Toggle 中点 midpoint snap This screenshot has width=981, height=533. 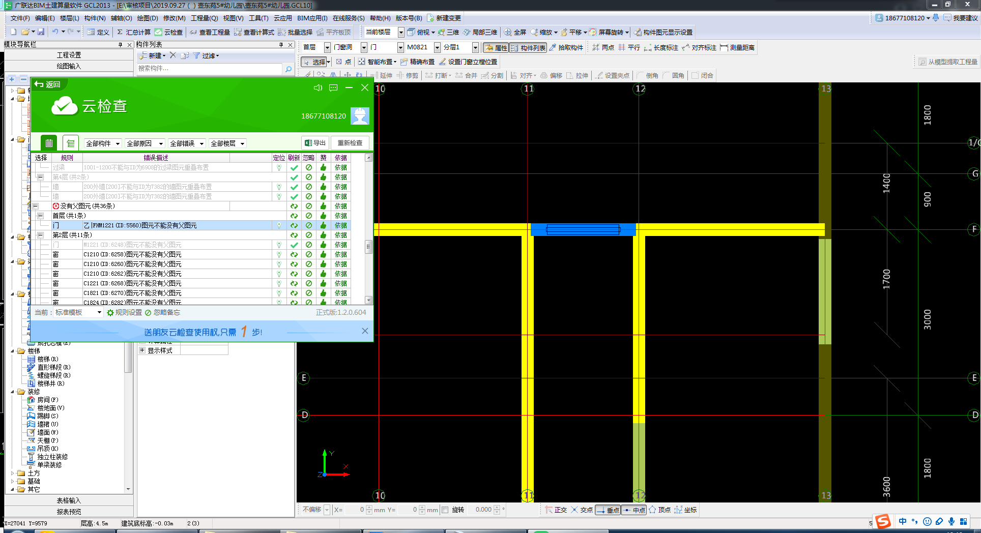pos(634,510)
